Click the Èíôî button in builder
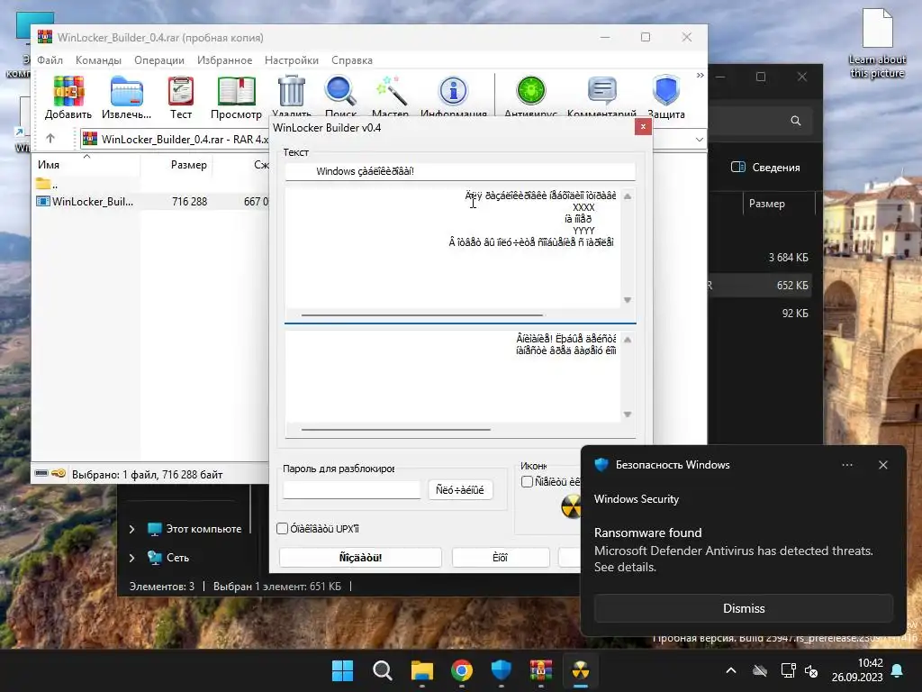922x692 pixels. pos(501,557)
